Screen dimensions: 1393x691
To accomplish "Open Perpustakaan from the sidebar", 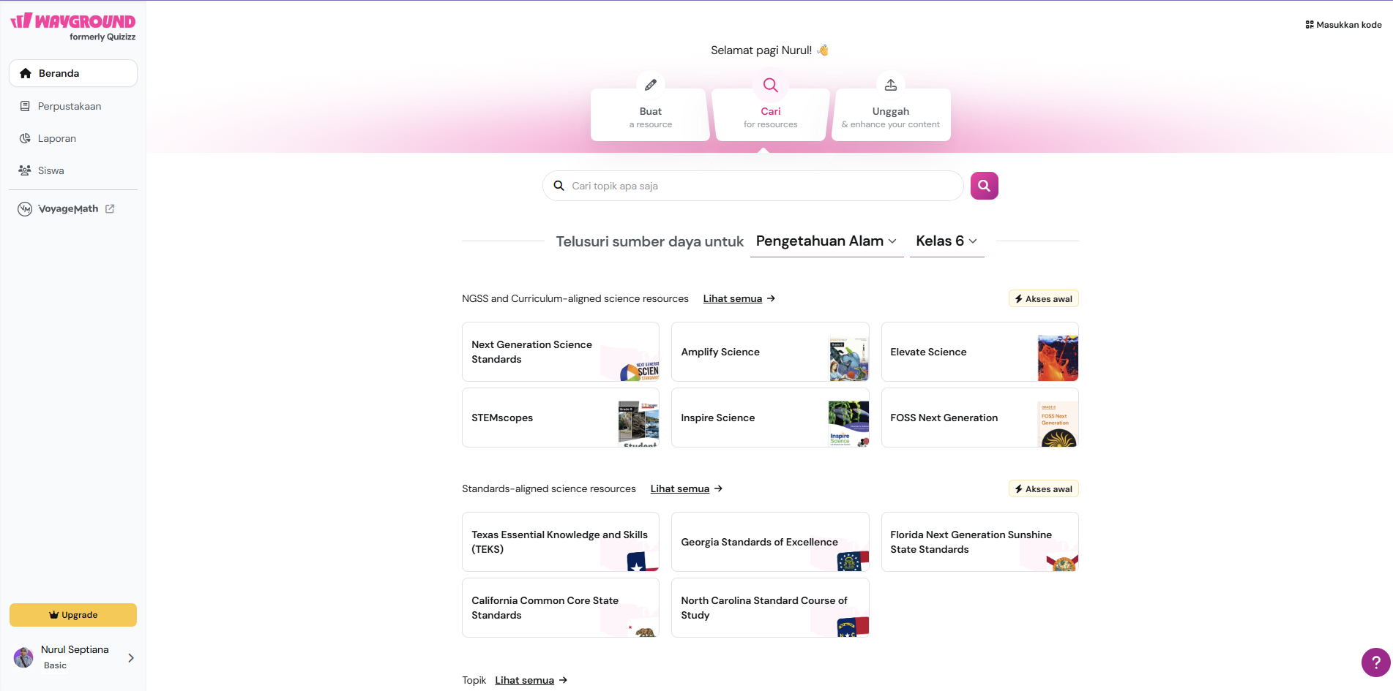I will pyautogui.click(x=69, y=106).
